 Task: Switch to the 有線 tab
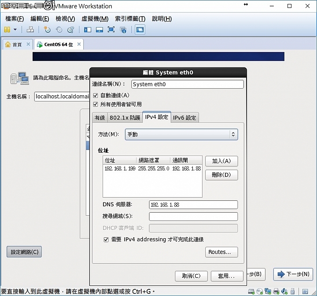[100, 117]
